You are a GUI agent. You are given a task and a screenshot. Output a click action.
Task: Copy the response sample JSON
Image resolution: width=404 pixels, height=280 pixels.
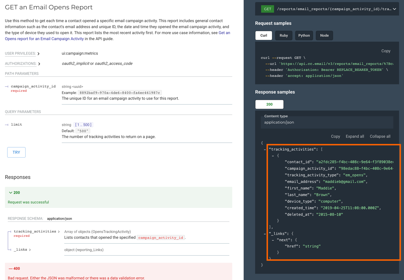coord(335,136)
